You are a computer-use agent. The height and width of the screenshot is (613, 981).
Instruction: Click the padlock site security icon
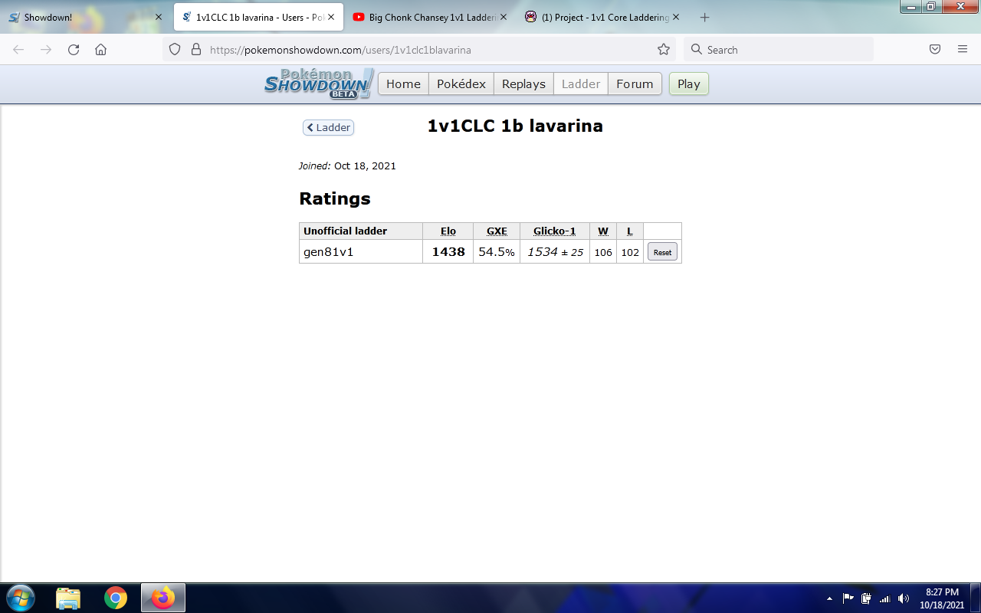tap(196, 49)
